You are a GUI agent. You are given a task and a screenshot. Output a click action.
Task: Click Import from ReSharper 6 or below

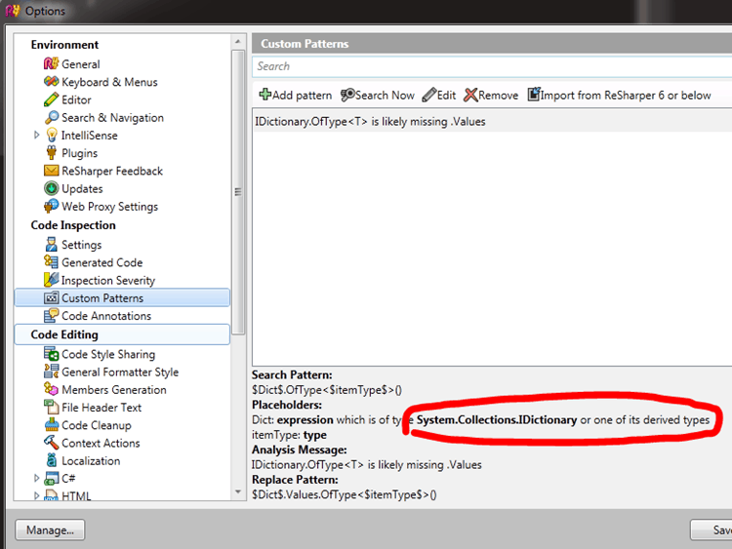coord(619,96)
